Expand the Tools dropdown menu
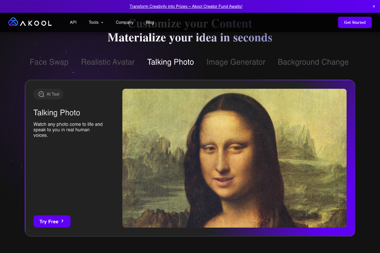Image resolution: width=380 pixels, height=253 pixels. [96, 22]
